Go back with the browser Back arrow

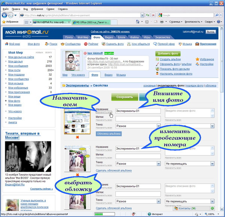pyautogui.click(x=4, y=15)
